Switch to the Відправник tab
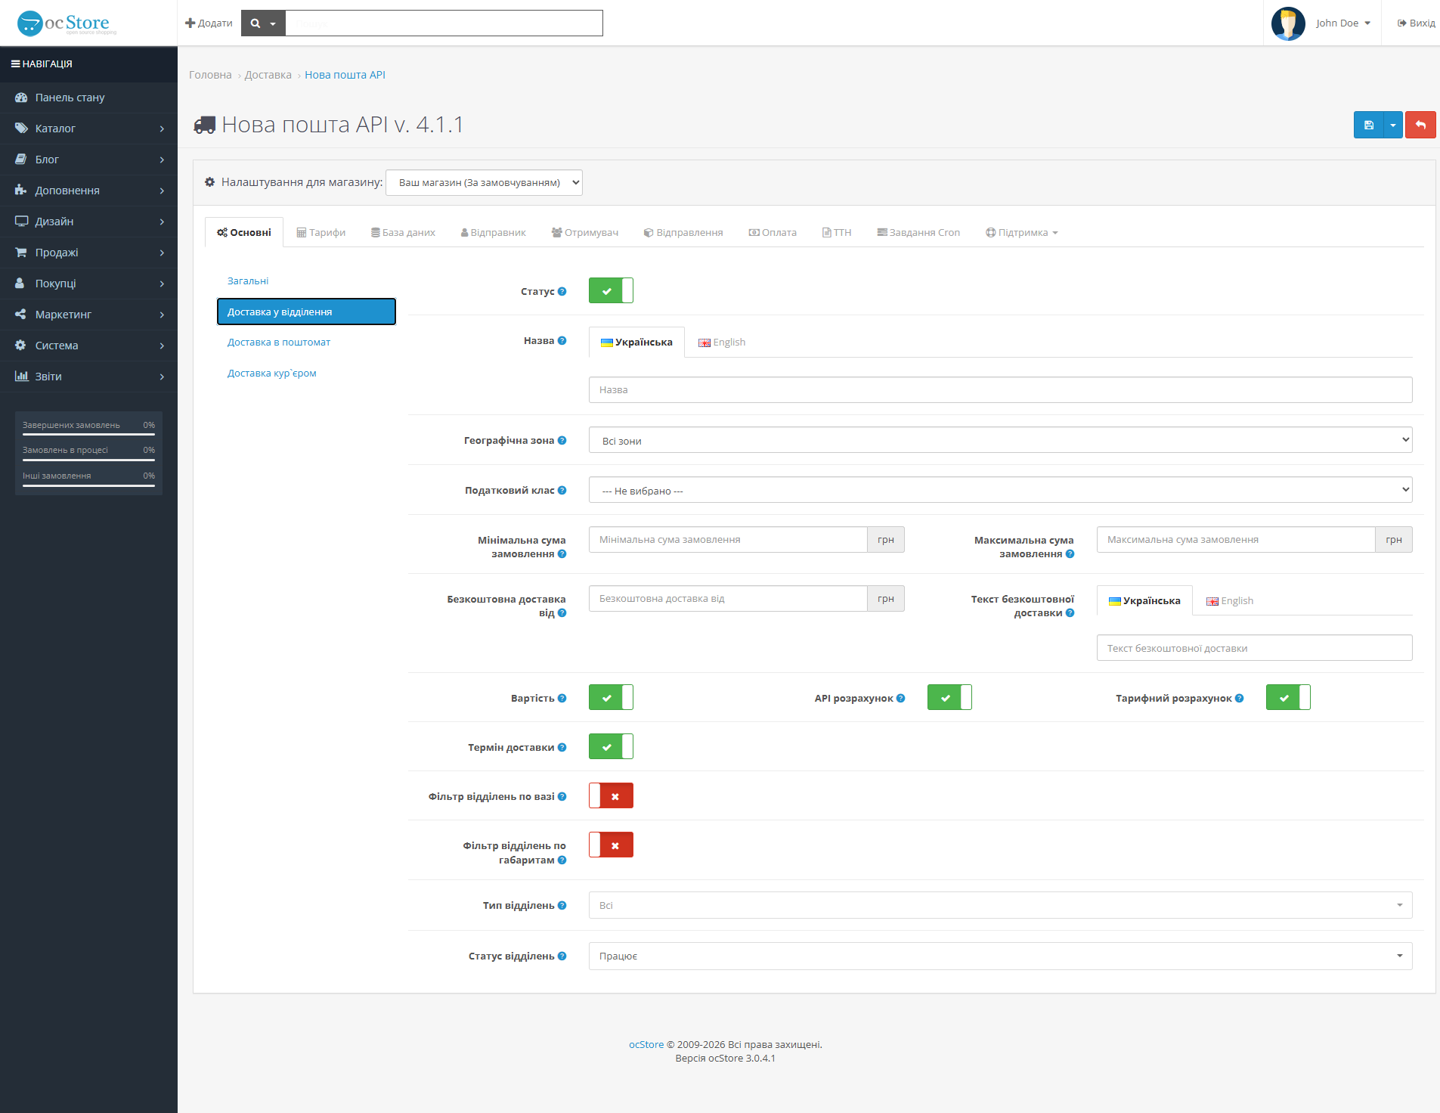1440x1113 pixels. (x=493, y=232)
